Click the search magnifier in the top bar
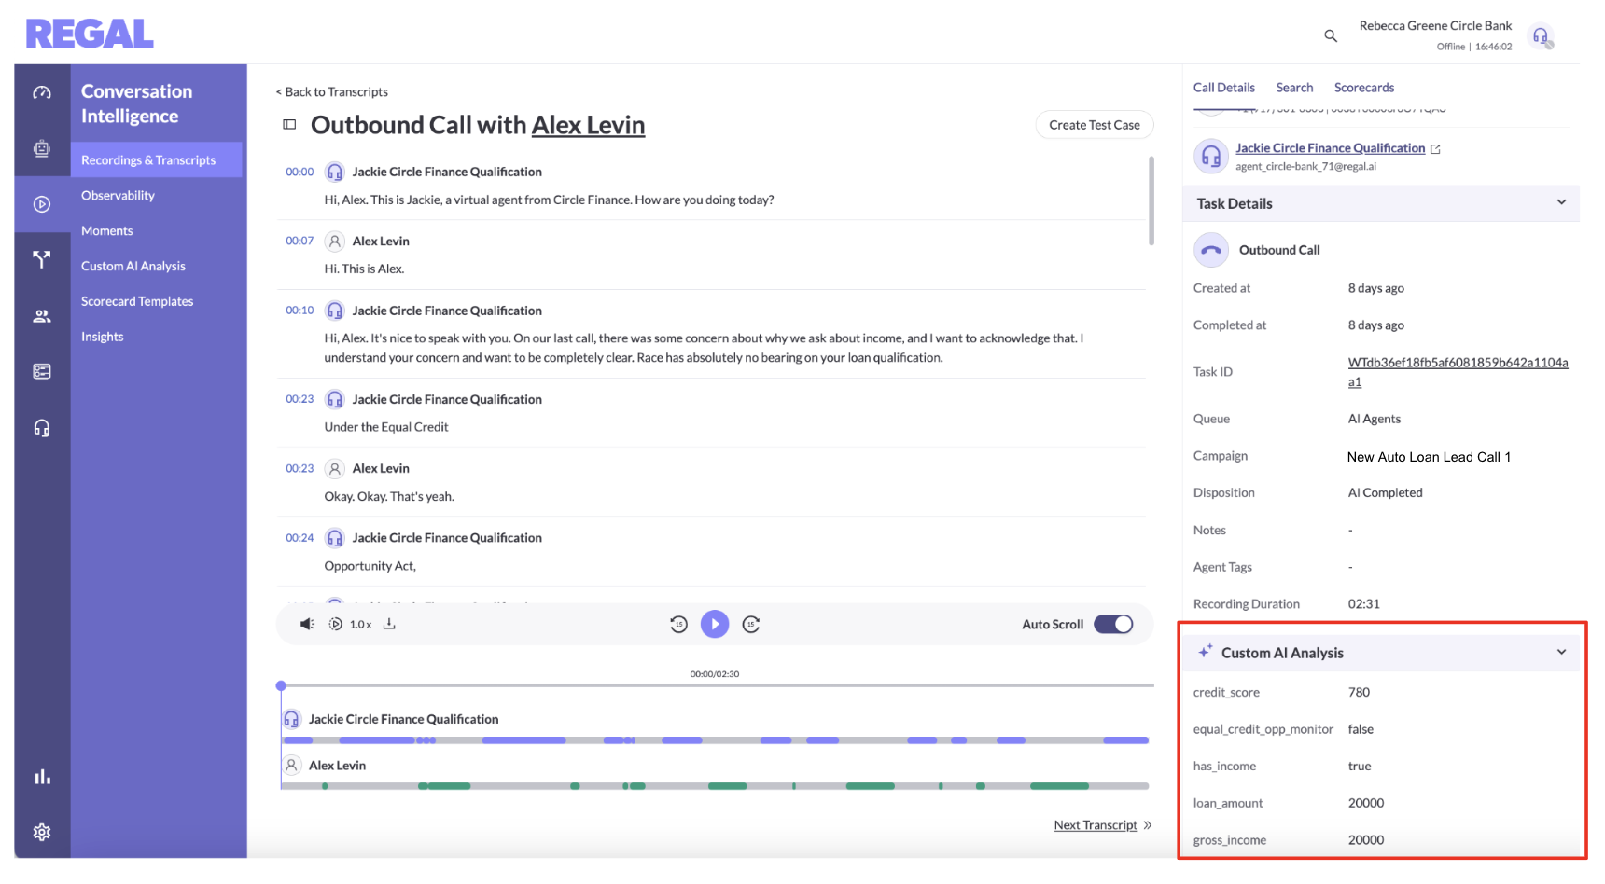Viewport: 1605px width, 884px height. [x=1331, y=35]
